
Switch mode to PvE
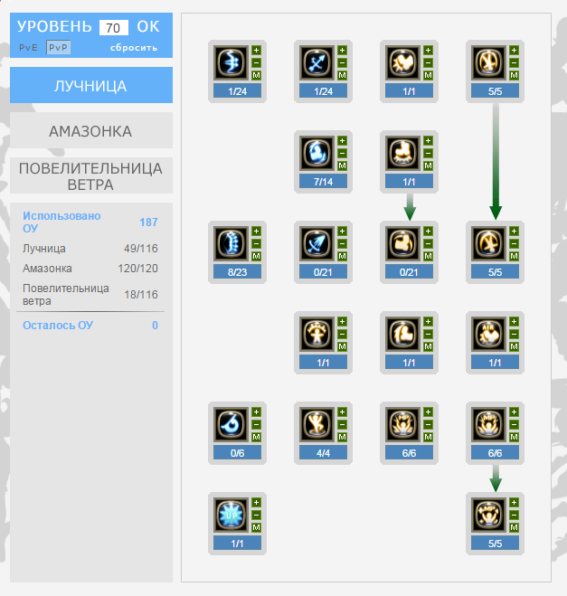(30, 47)
